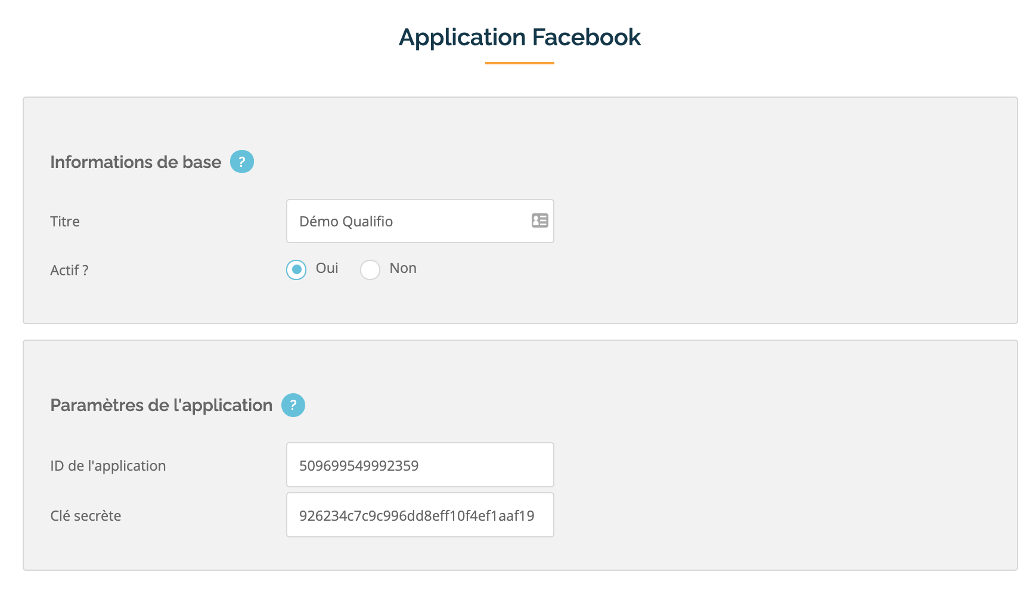Click the orange underline below the title
This screenshot has height=597, width=1036.
click(520, 63)
